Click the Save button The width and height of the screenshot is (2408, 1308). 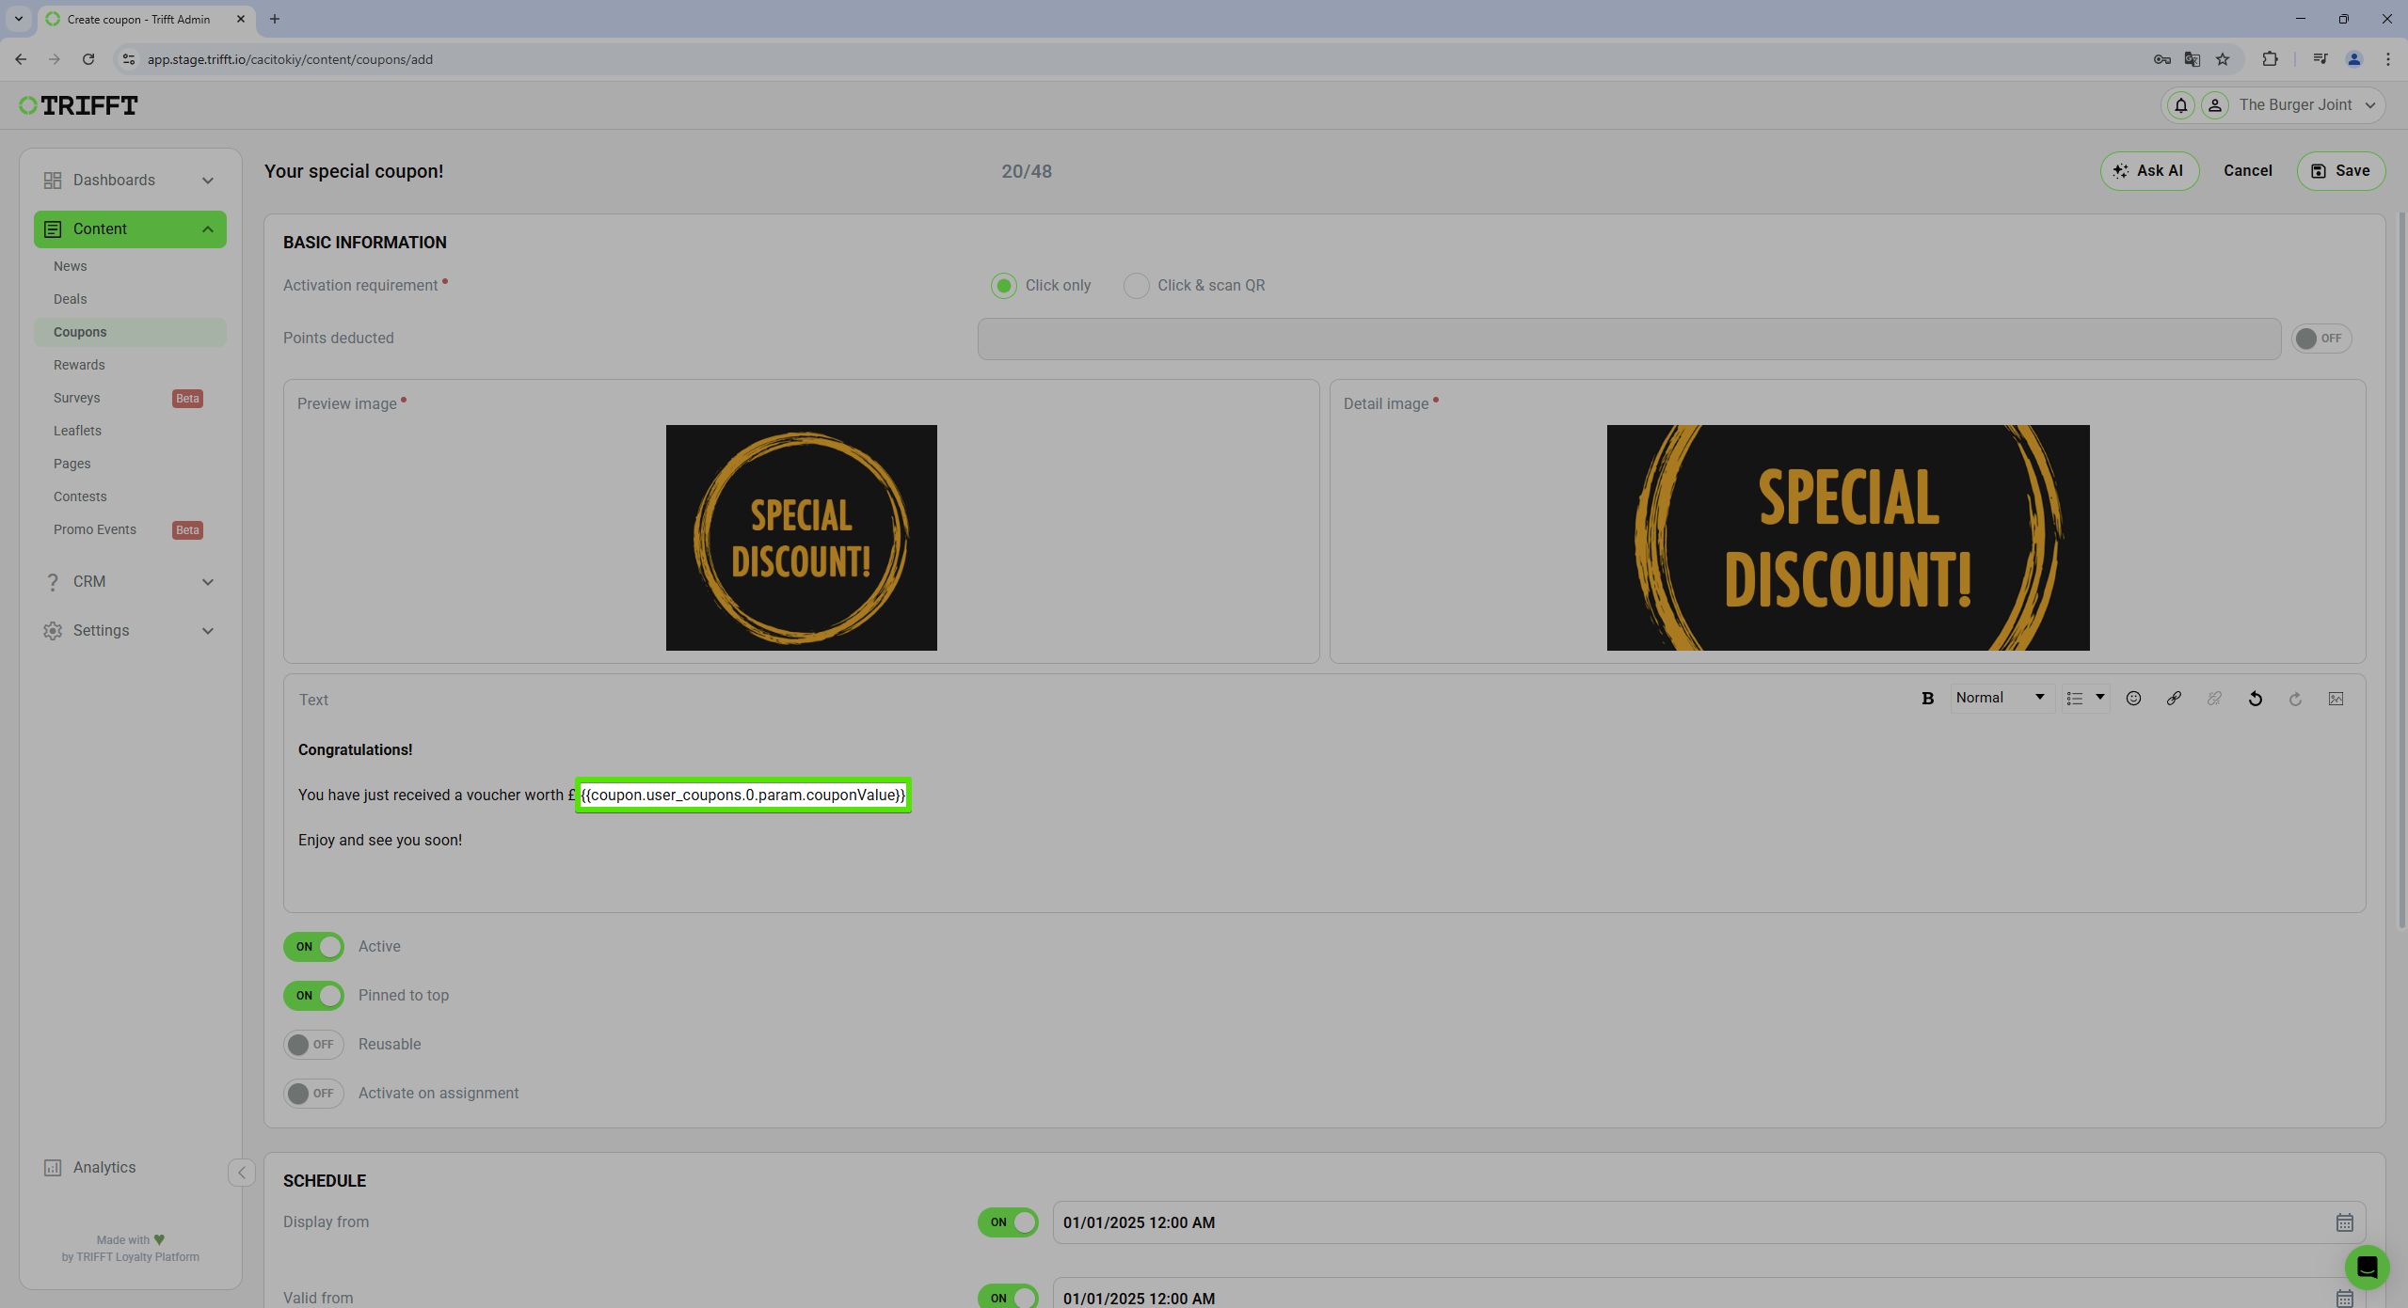(x=2340, y=169)
